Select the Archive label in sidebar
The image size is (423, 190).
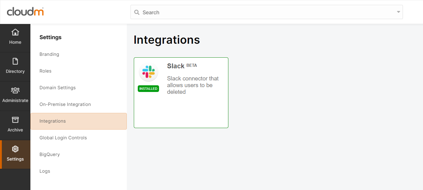coord(15,130)
